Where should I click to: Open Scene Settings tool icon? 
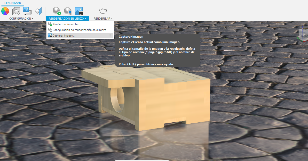pyautogui.click(x=16, y=11)
